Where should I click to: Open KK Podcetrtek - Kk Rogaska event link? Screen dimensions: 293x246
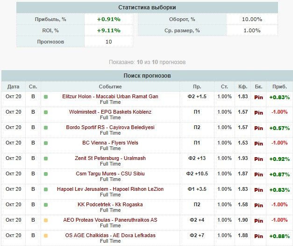[x=110, y=204]
